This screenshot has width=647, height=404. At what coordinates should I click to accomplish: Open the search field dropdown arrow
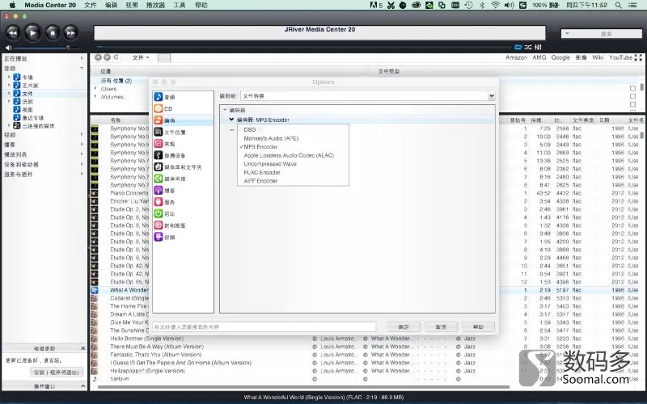567,33
